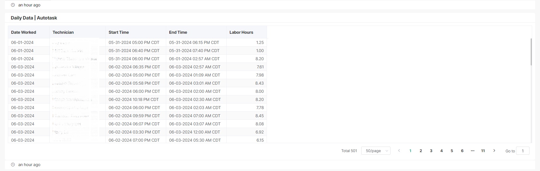Focus the Go to page input field
Screen dimensions: 540x171
(x=522, y=151)
